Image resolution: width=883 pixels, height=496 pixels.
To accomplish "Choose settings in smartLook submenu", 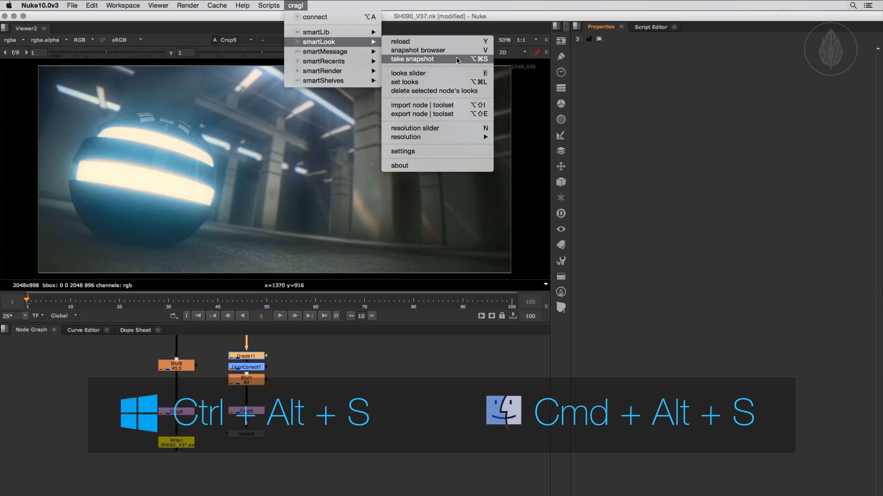I will point(437,151).
